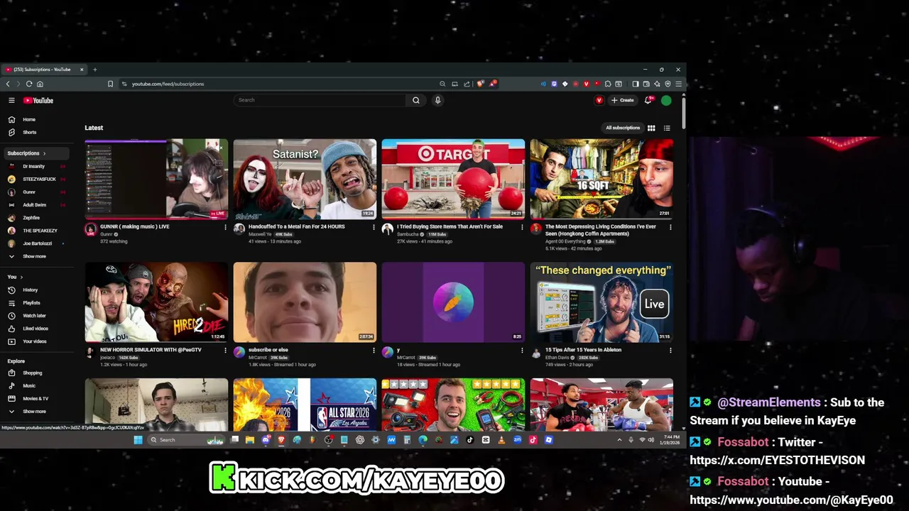Open Movies & TV under Explore
The height and width of the screenshot is (511, 909).
coord(36,398)
